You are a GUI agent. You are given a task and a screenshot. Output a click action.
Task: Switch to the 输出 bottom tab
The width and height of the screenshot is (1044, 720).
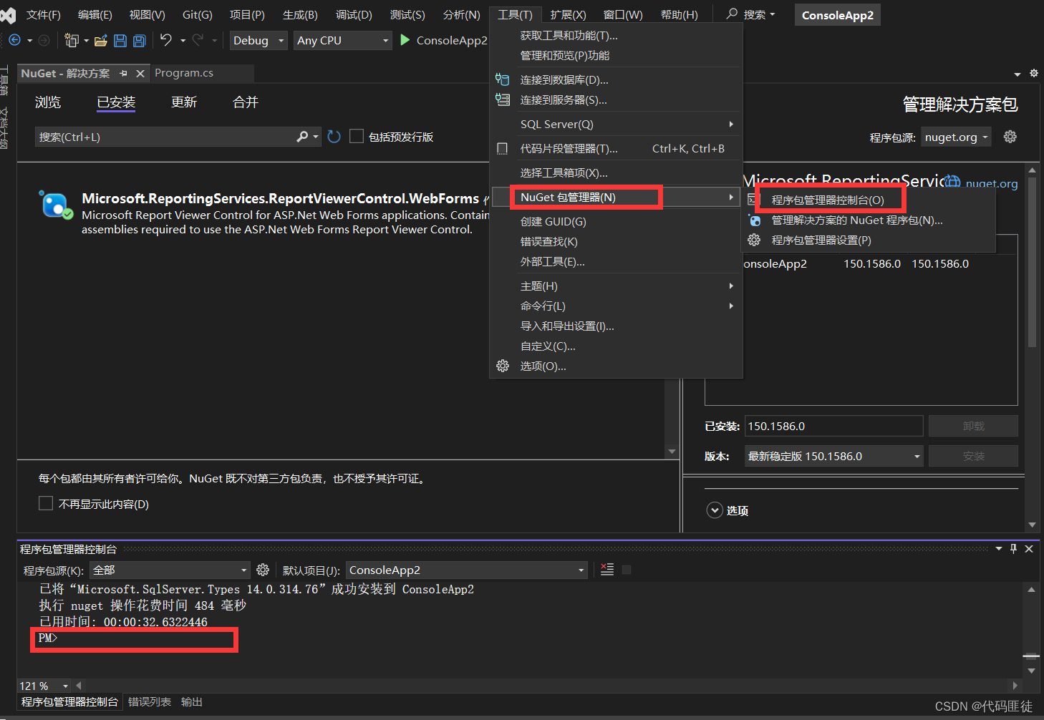click(x=192, y=701)
